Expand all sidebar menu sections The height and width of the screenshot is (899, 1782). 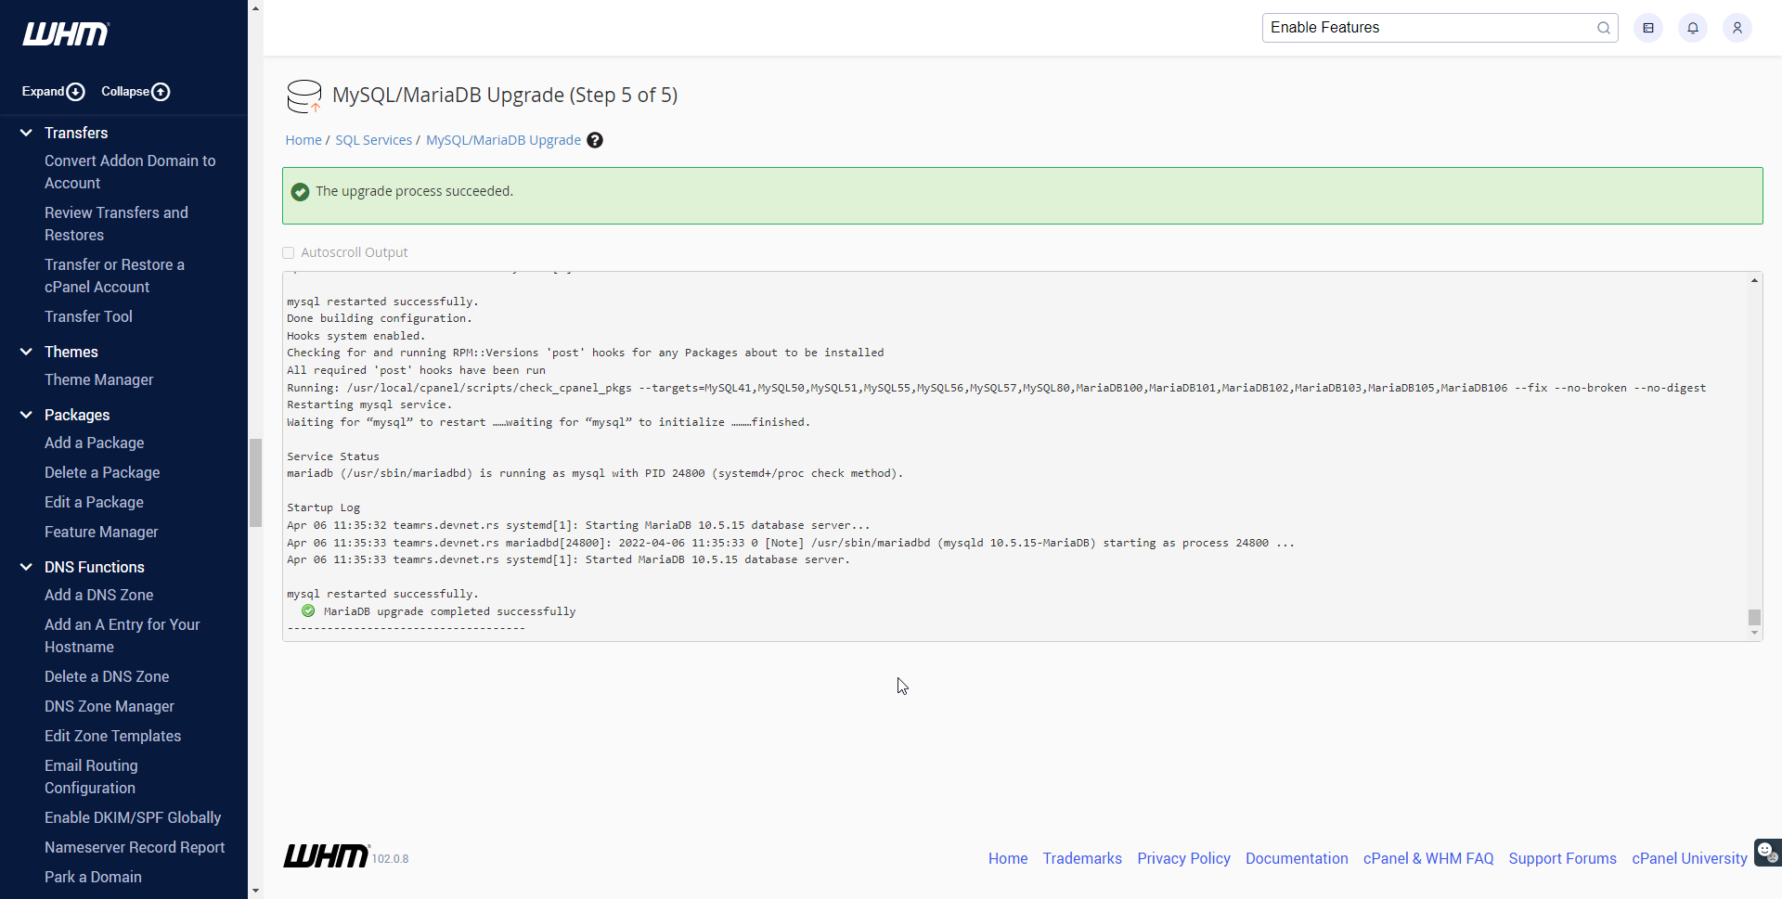click(x=54, y=92)
